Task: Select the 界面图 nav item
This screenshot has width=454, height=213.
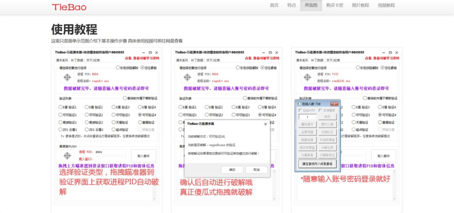Action: (311, 5)
